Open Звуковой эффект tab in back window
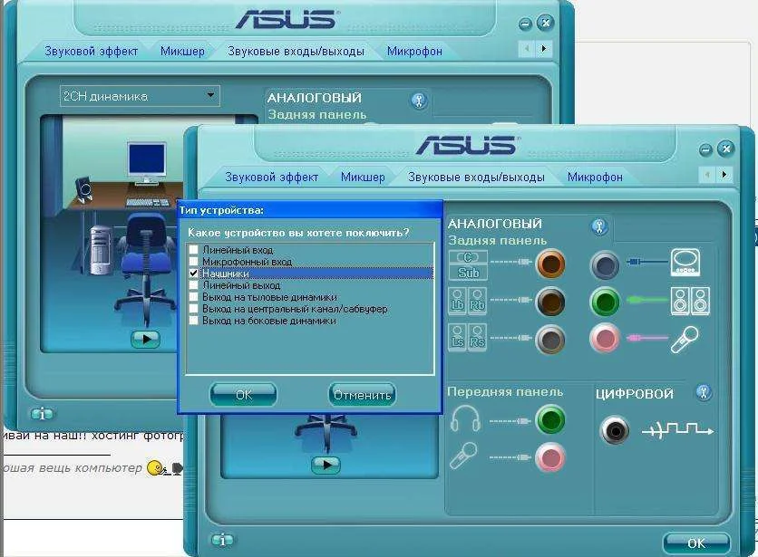Viewport: 758px width, 557px height. [x=91, y=51]
